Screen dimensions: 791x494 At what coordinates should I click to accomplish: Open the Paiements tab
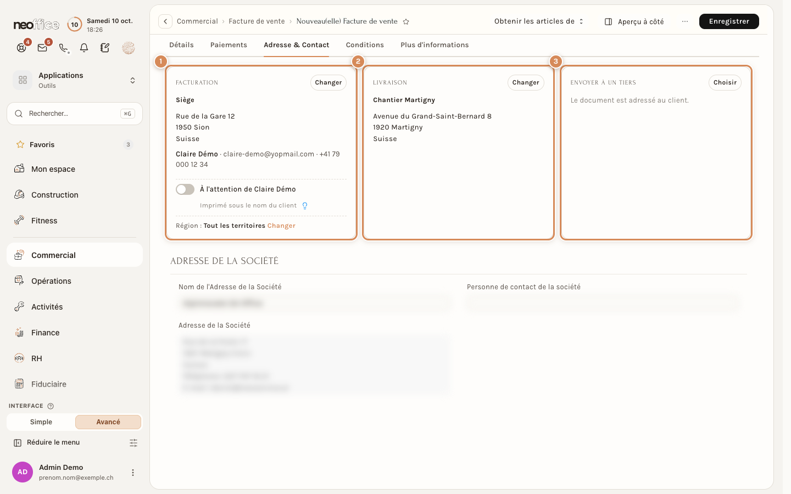(x=229, y=45)
